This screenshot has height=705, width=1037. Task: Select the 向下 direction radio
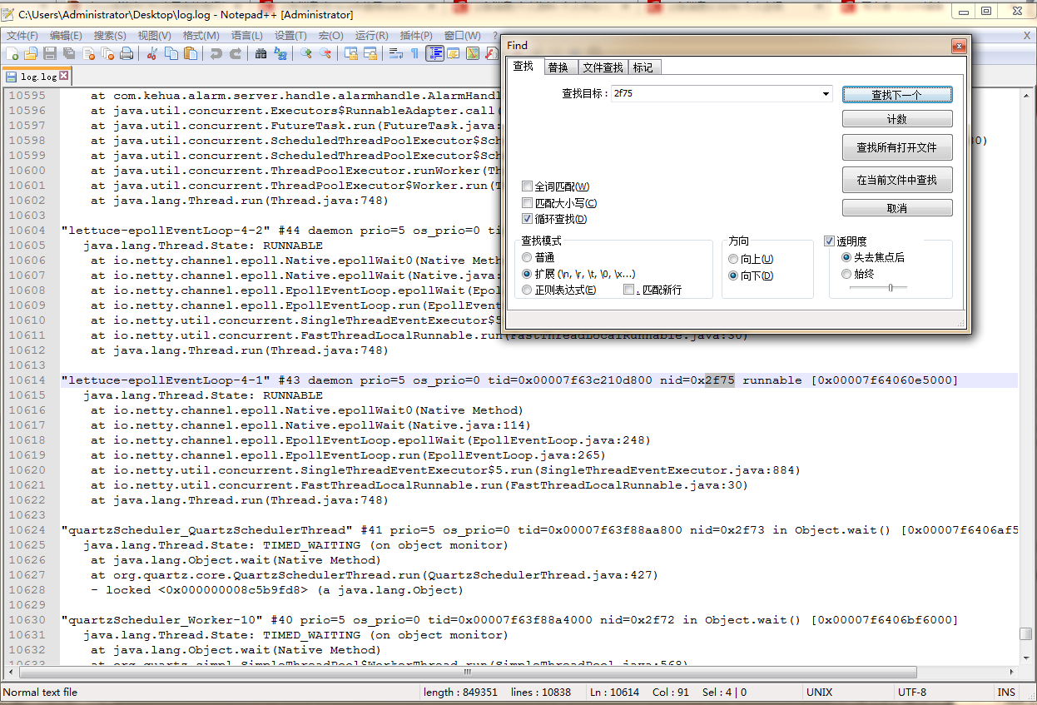(x=733, y=276)
